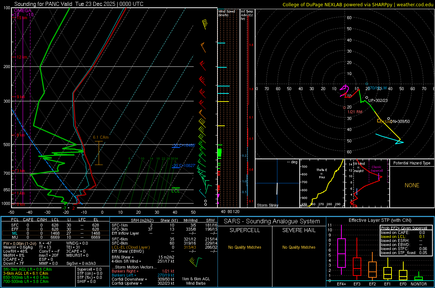Click 'No Quality Matches' under SEVERE HAIL
This screenshot has width=435, height=288.
click(299, 247)
